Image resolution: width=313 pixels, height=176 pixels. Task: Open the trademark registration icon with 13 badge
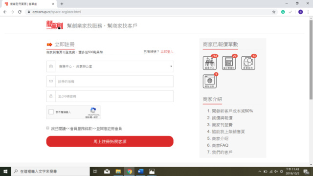point(248,63)
